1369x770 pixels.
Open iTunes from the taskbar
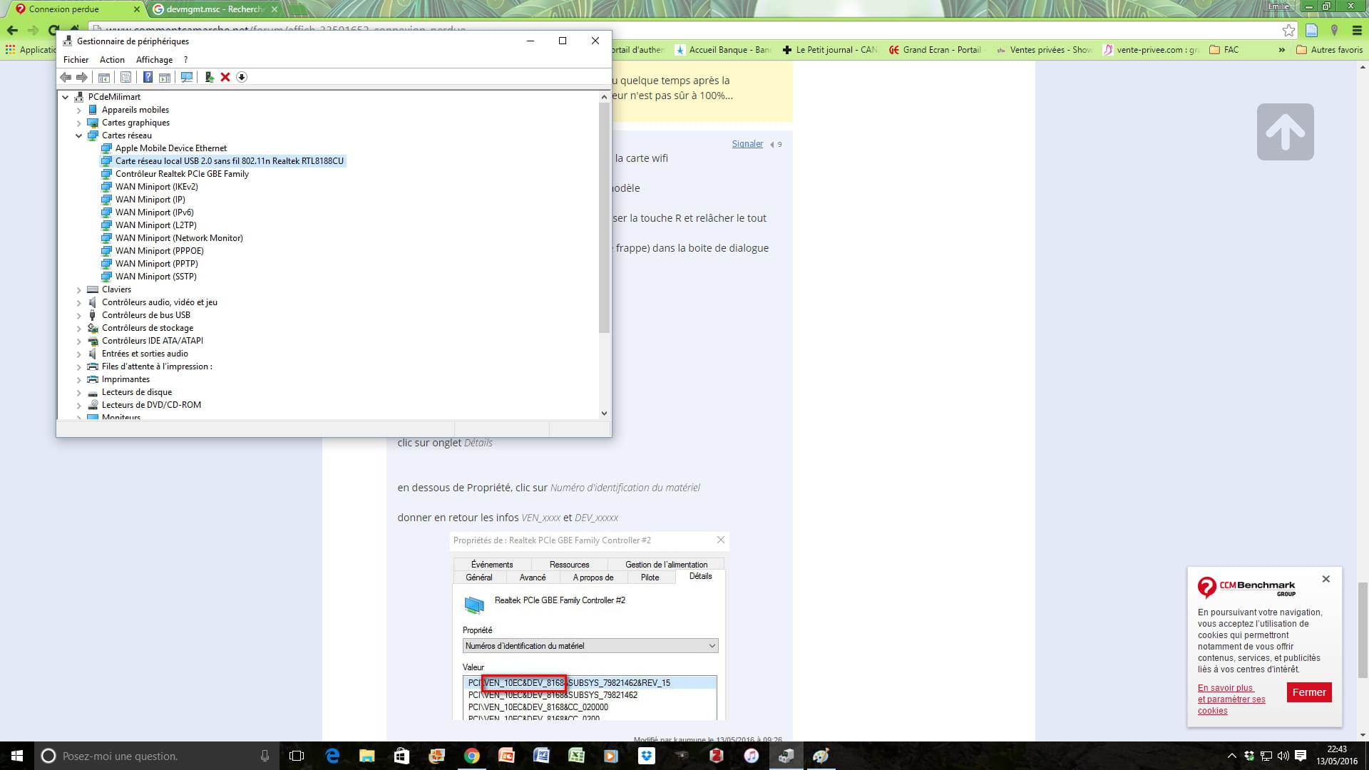752,756
